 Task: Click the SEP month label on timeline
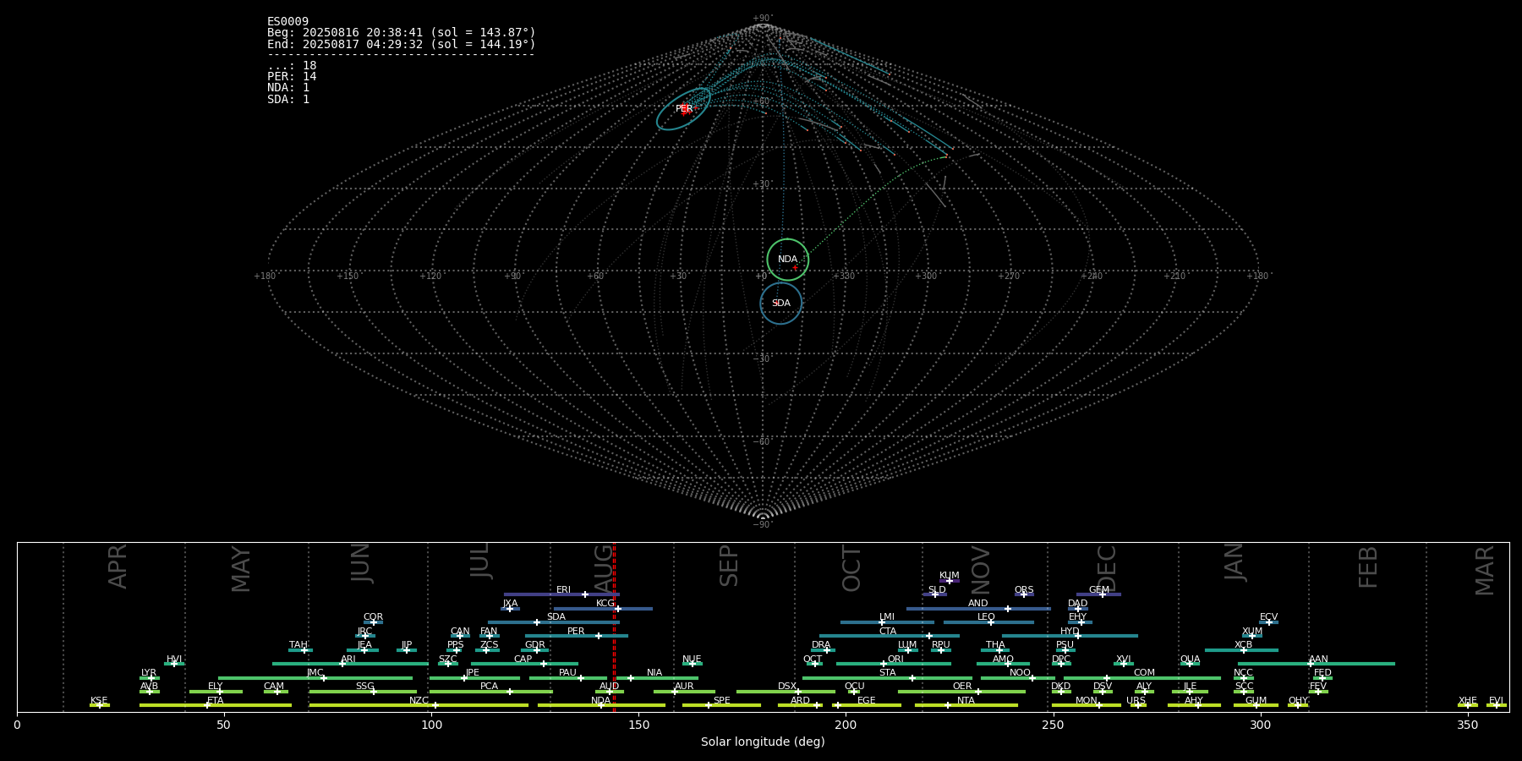729,566
